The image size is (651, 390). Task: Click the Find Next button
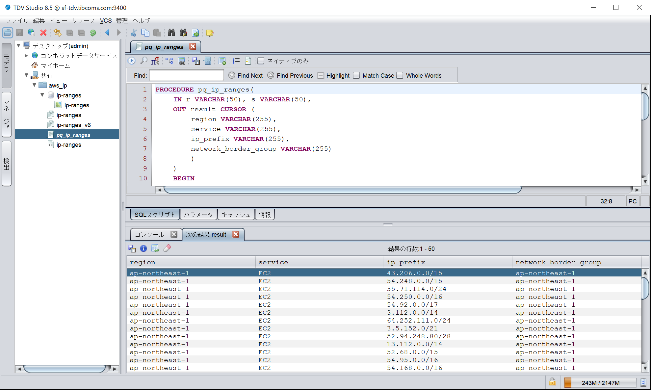246,75
